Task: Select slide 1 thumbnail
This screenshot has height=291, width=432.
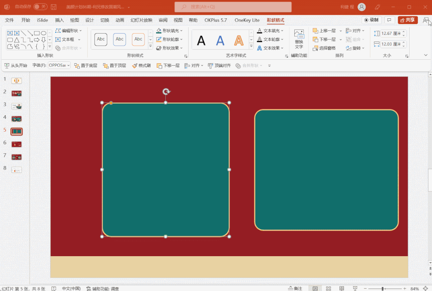Action: (x=16, y=80)
